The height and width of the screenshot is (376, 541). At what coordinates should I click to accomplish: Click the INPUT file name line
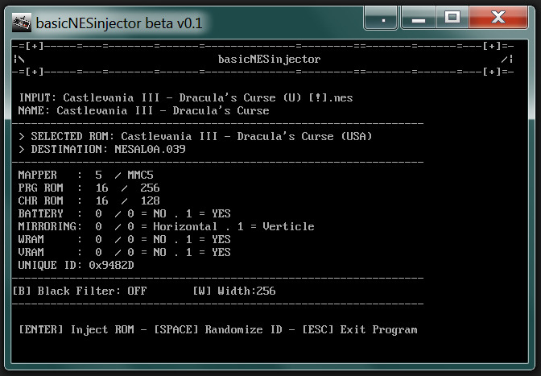(186, 97)
